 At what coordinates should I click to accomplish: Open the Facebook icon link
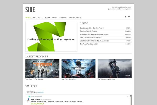[126, 17]
